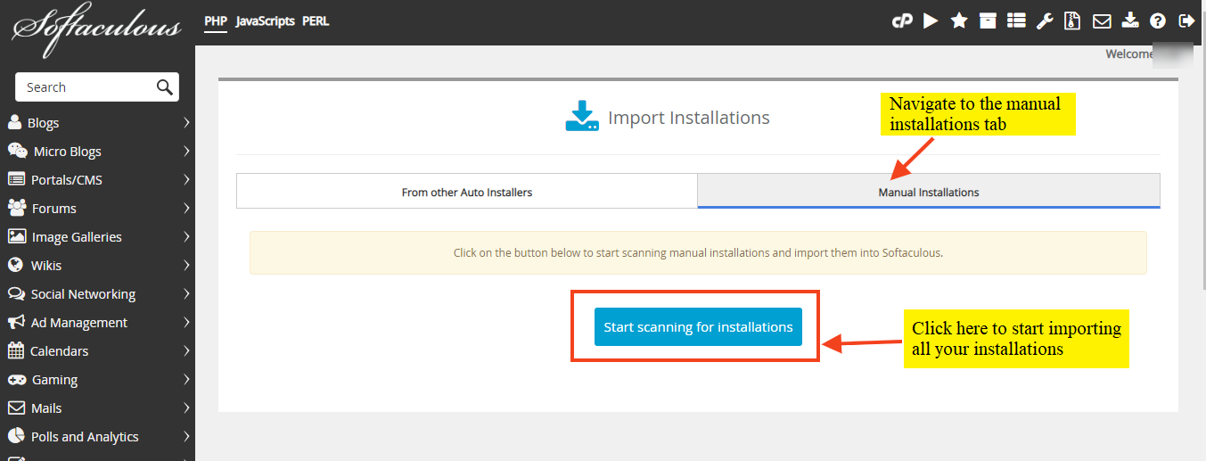Image resolution: width=1206 pixels, height=461 pixels.
Task: Click the import download icon in top bar
Action: pos(1130,21)
